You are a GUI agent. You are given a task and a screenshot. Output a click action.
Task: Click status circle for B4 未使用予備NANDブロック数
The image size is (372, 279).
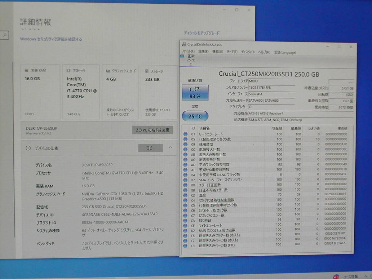(185, 175)
